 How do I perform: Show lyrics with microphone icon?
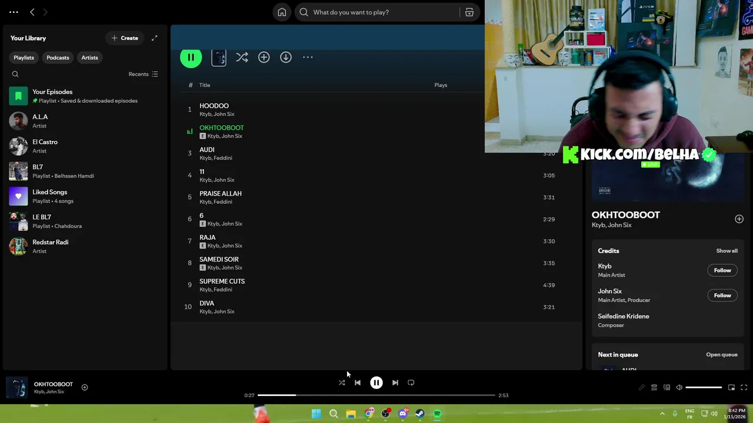[641, 388]
